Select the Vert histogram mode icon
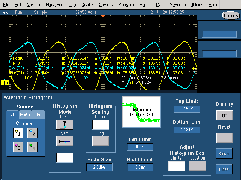241x180 pixels. click(x=65, y=141)
